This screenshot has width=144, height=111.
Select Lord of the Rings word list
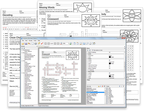pos(91,99)
